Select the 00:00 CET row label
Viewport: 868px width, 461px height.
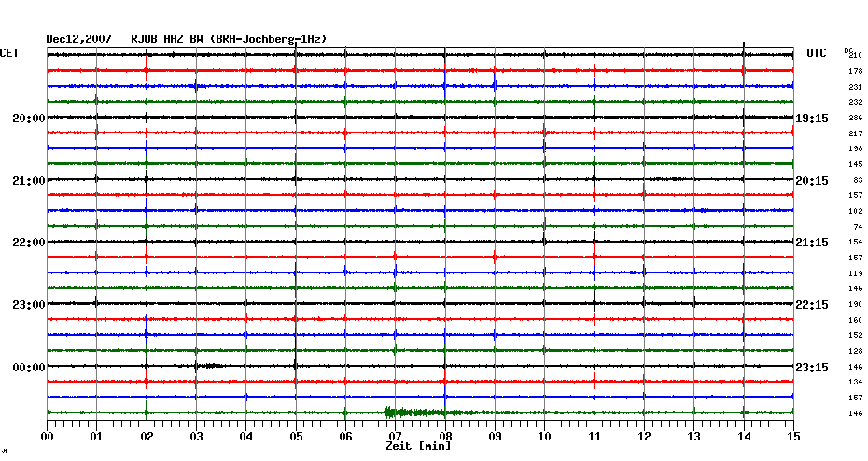click(x=29, y=368)
